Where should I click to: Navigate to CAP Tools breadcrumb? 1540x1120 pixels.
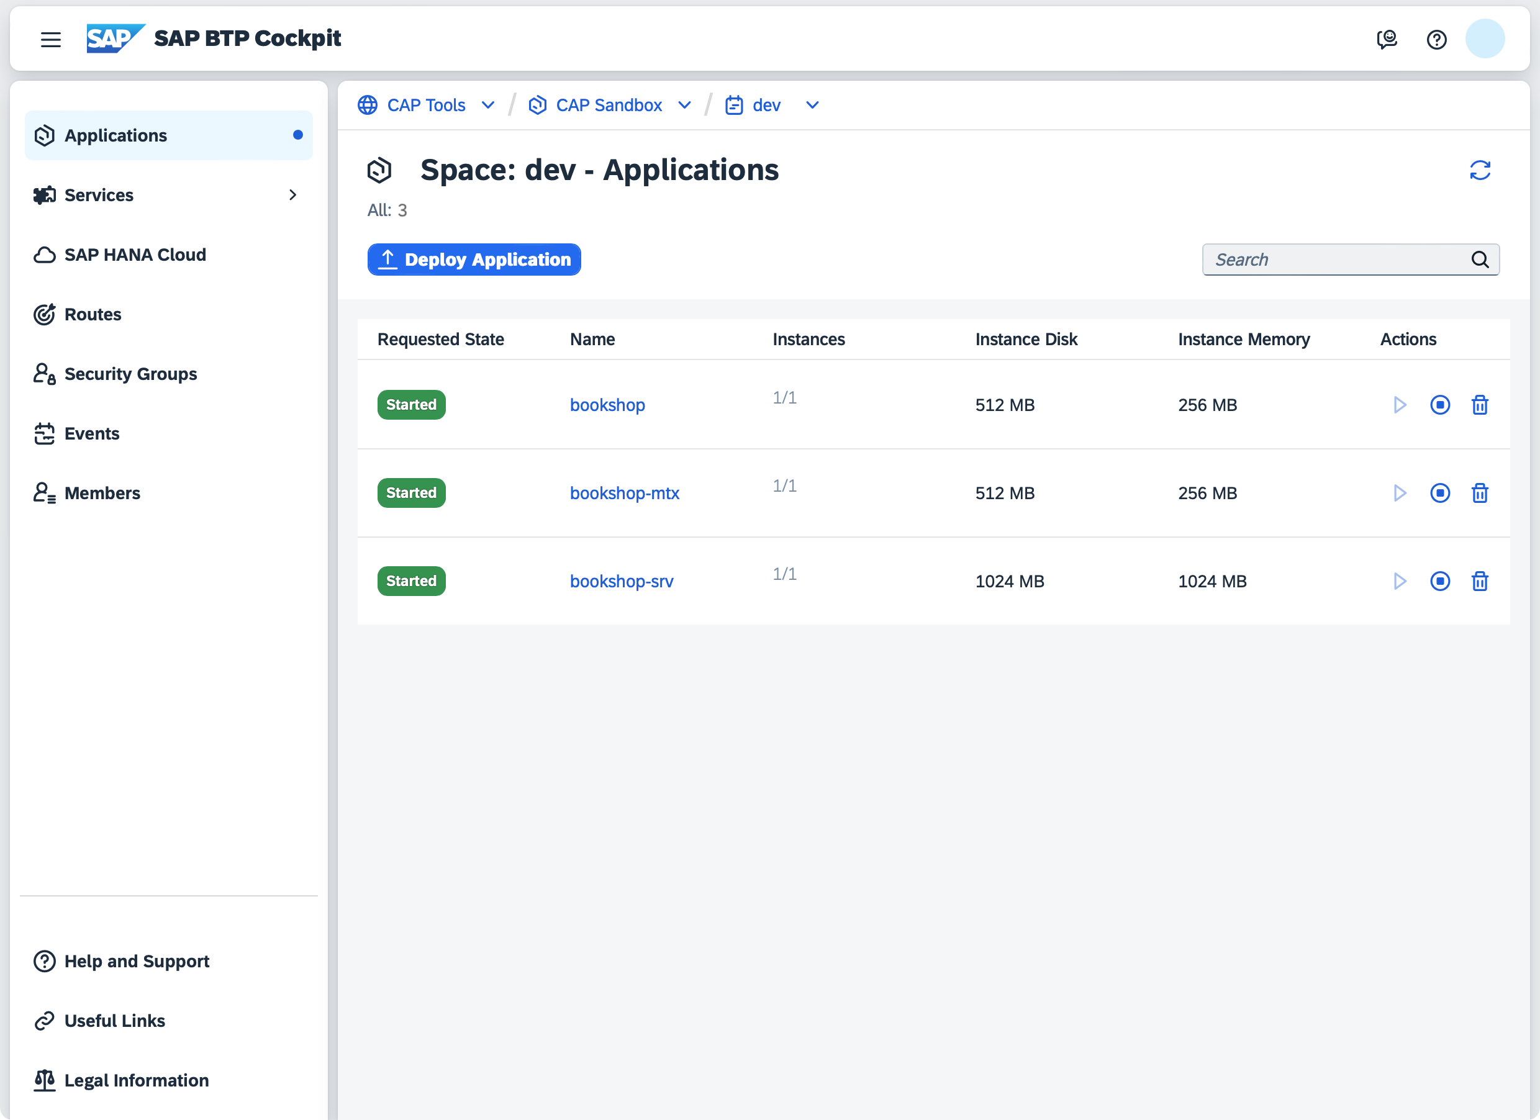click(x=426, y=105)
